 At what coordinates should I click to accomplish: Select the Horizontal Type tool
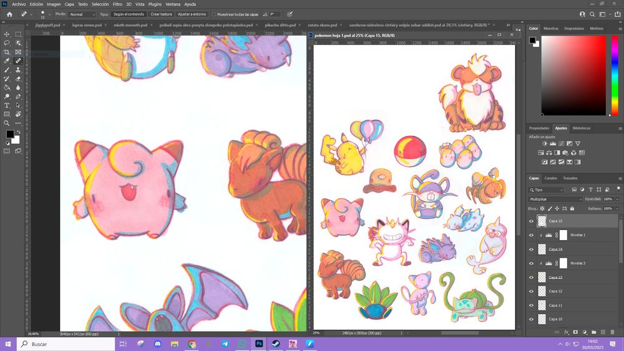point(7,105)
